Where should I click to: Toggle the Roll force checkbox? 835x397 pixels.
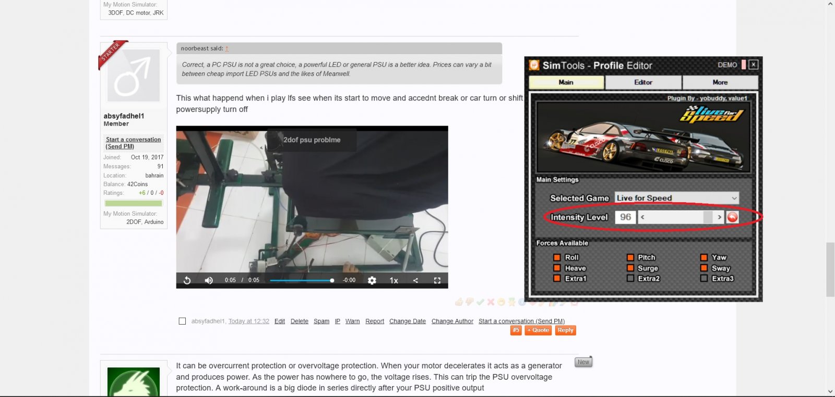[x=557, y=257]
